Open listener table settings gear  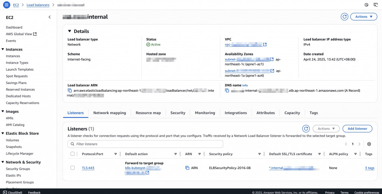369,144
